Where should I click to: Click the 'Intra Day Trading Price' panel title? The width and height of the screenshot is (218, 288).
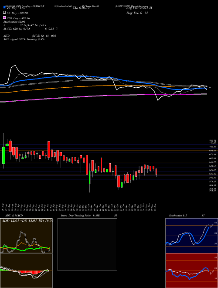pos(76,216)
